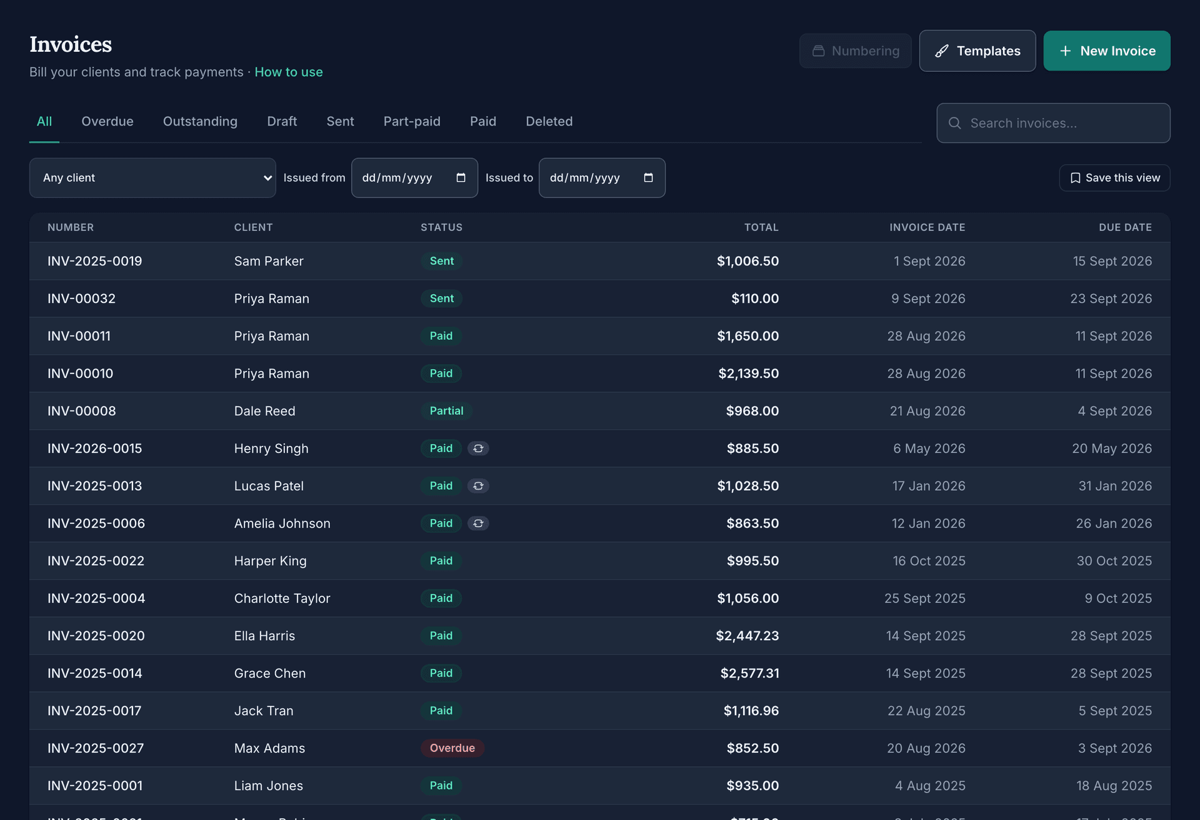This screenshot has width=1200, height=820.
Task: Click client name Lucas Patel
Action: [269, 486]
